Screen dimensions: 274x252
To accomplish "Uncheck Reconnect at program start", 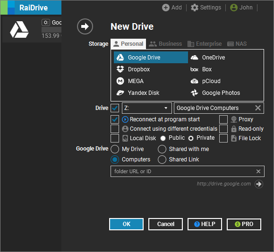I will 115,119.
